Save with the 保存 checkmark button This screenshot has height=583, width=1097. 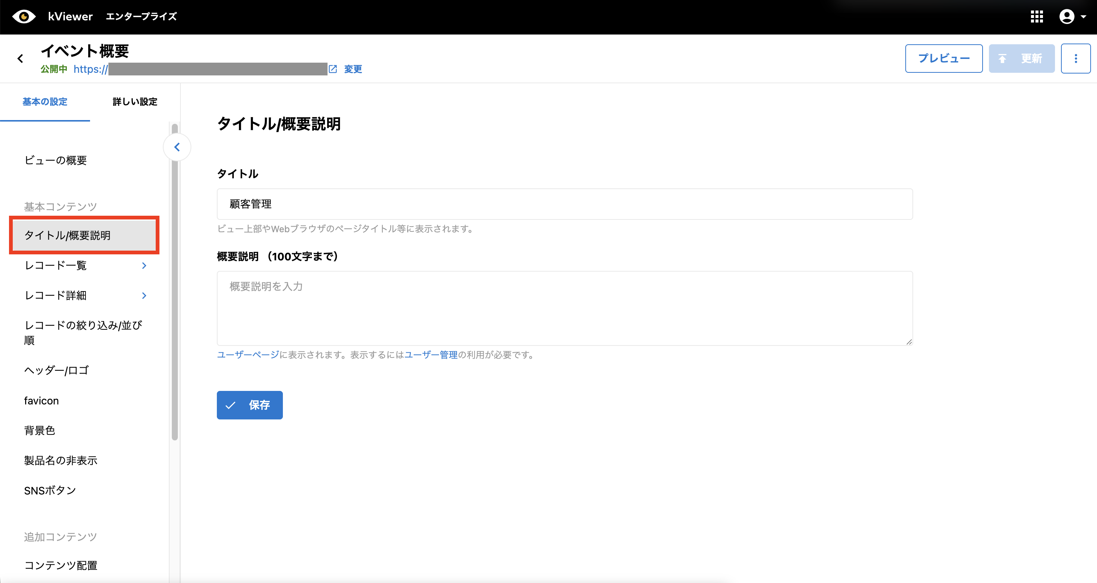point(249,405)
